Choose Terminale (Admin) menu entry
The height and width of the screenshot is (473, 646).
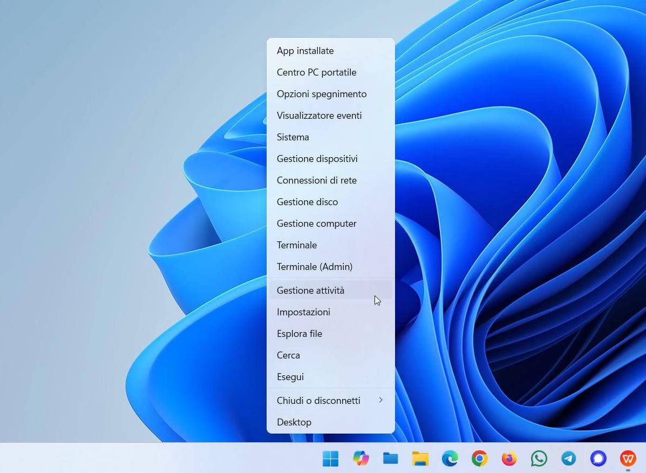tap(315, 267)
